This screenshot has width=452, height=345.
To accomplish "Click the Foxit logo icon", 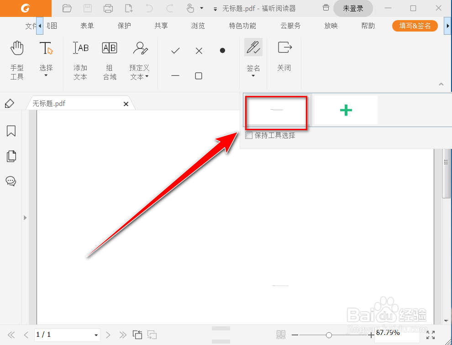I will pos(26,8).
